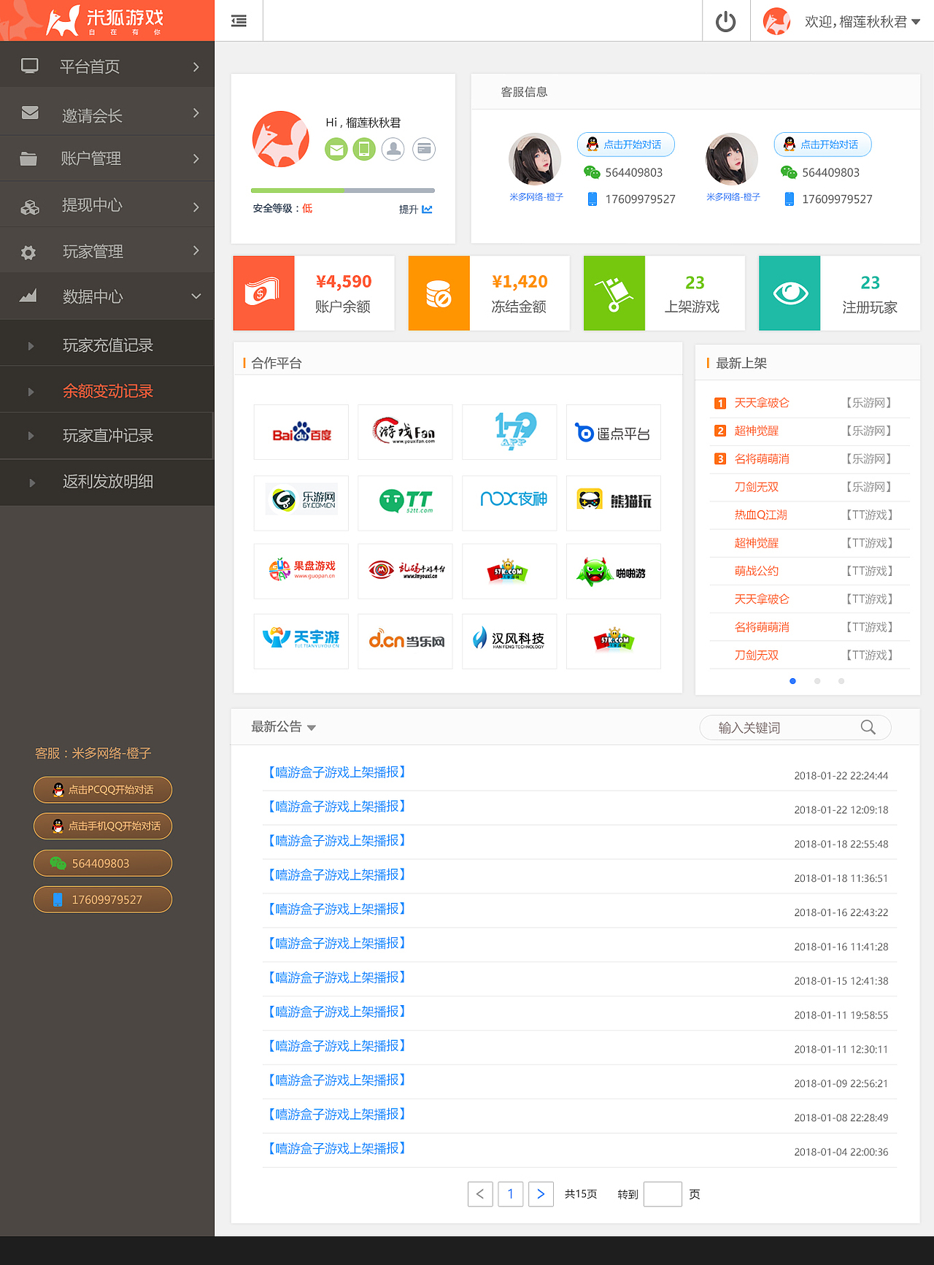This screenshot has height=1265, width=934.
Task: Click the listed games cart icon
Action: tap(614, 293)
